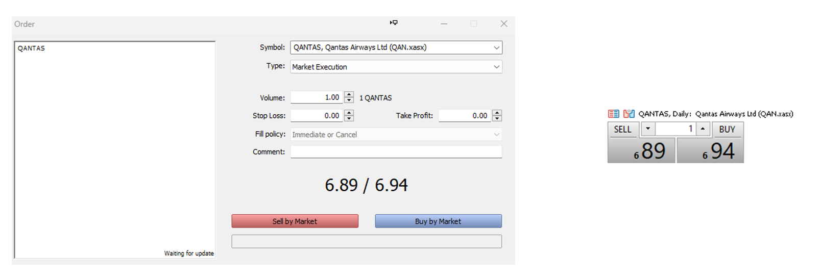Image resolution: width=820 pixels, height=279 pixels.
Task: Increase Volume with the up spinner arrow
Action: (349, 94)
